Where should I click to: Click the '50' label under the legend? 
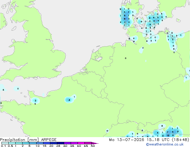point(93,146)
